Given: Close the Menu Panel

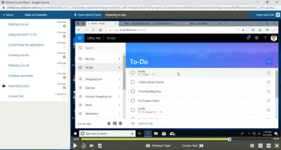Looking at the screenshot, I should point(88,15).
